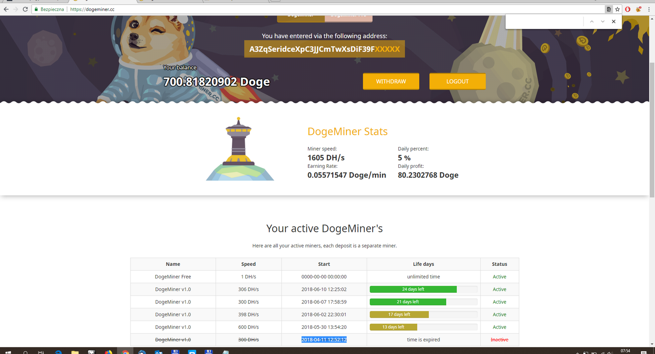Click the page vertical scrollbar thumb

click(x=652, y=131)
